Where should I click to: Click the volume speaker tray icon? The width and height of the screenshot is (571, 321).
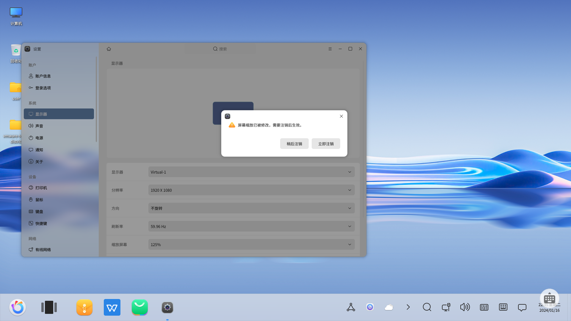pos(465,307)
